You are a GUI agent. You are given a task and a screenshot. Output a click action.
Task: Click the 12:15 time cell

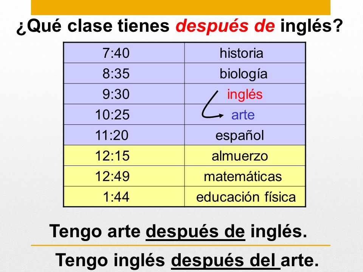pyautogui.click(x=124, y=155)
